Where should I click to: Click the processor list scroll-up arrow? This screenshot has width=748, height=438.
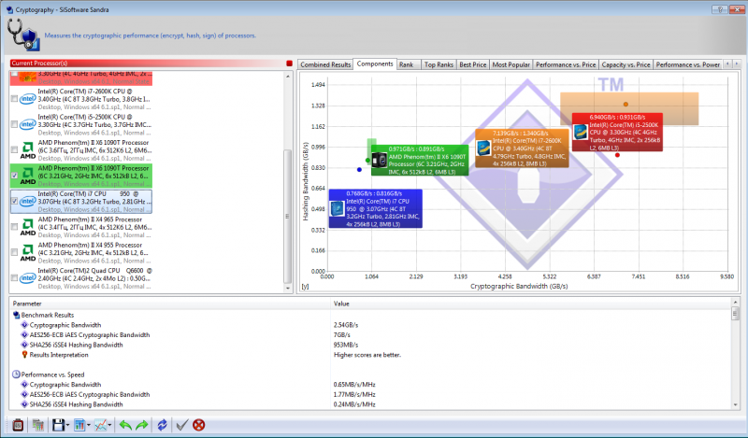click(288, 77)
